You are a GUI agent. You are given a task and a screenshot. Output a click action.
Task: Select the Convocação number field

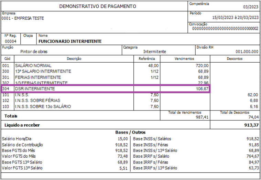tap(225, 29)
